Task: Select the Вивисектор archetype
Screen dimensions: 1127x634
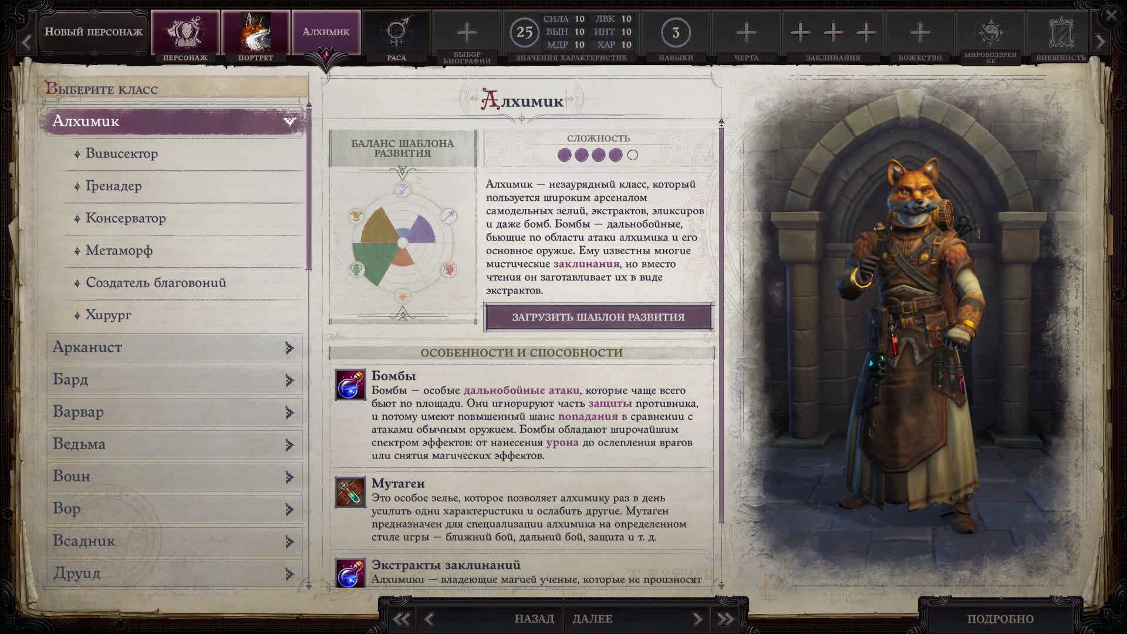Action: 122,154
